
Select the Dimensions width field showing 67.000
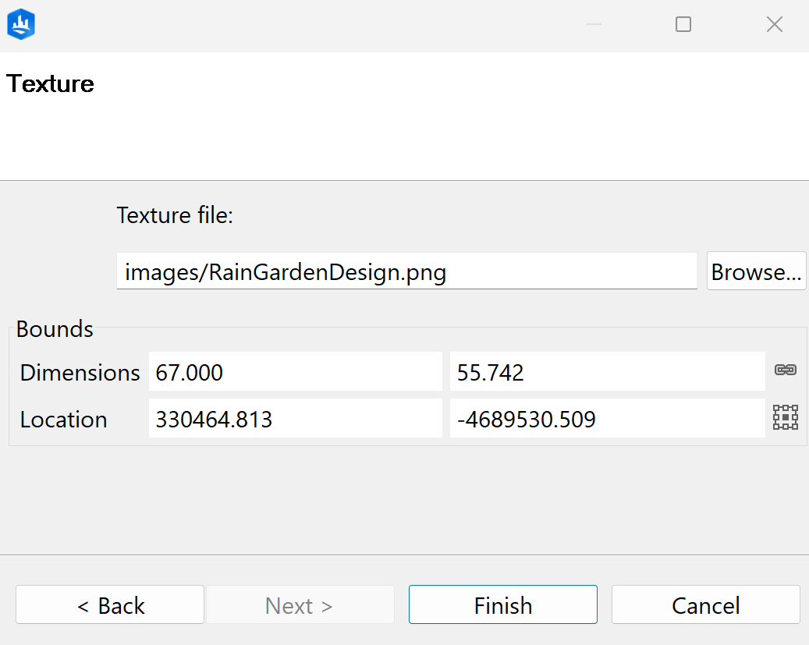tap(295, 372)
